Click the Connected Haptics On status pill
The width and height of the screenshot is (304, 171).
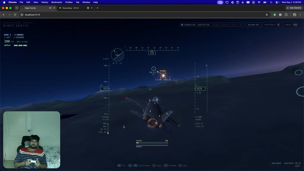pyautogui.click(x=212, y=25)
